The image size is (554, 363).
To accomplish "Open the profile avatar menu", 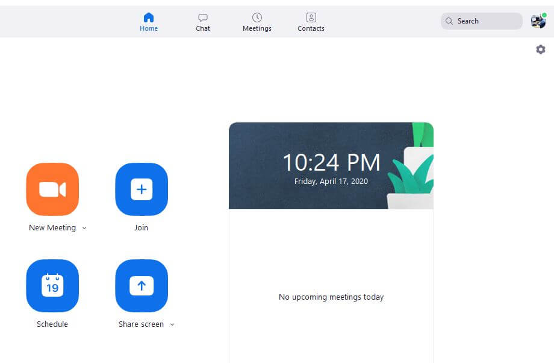I will [538, 21].
